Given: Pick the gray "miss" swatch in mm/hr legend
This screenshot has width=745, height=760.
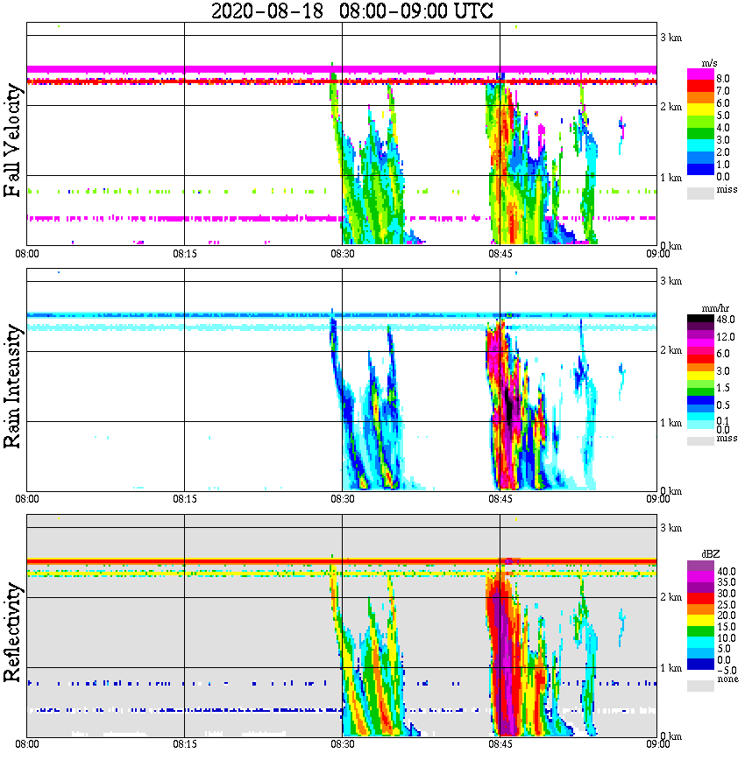Looking at the screenshot, I should pos(700,440).
